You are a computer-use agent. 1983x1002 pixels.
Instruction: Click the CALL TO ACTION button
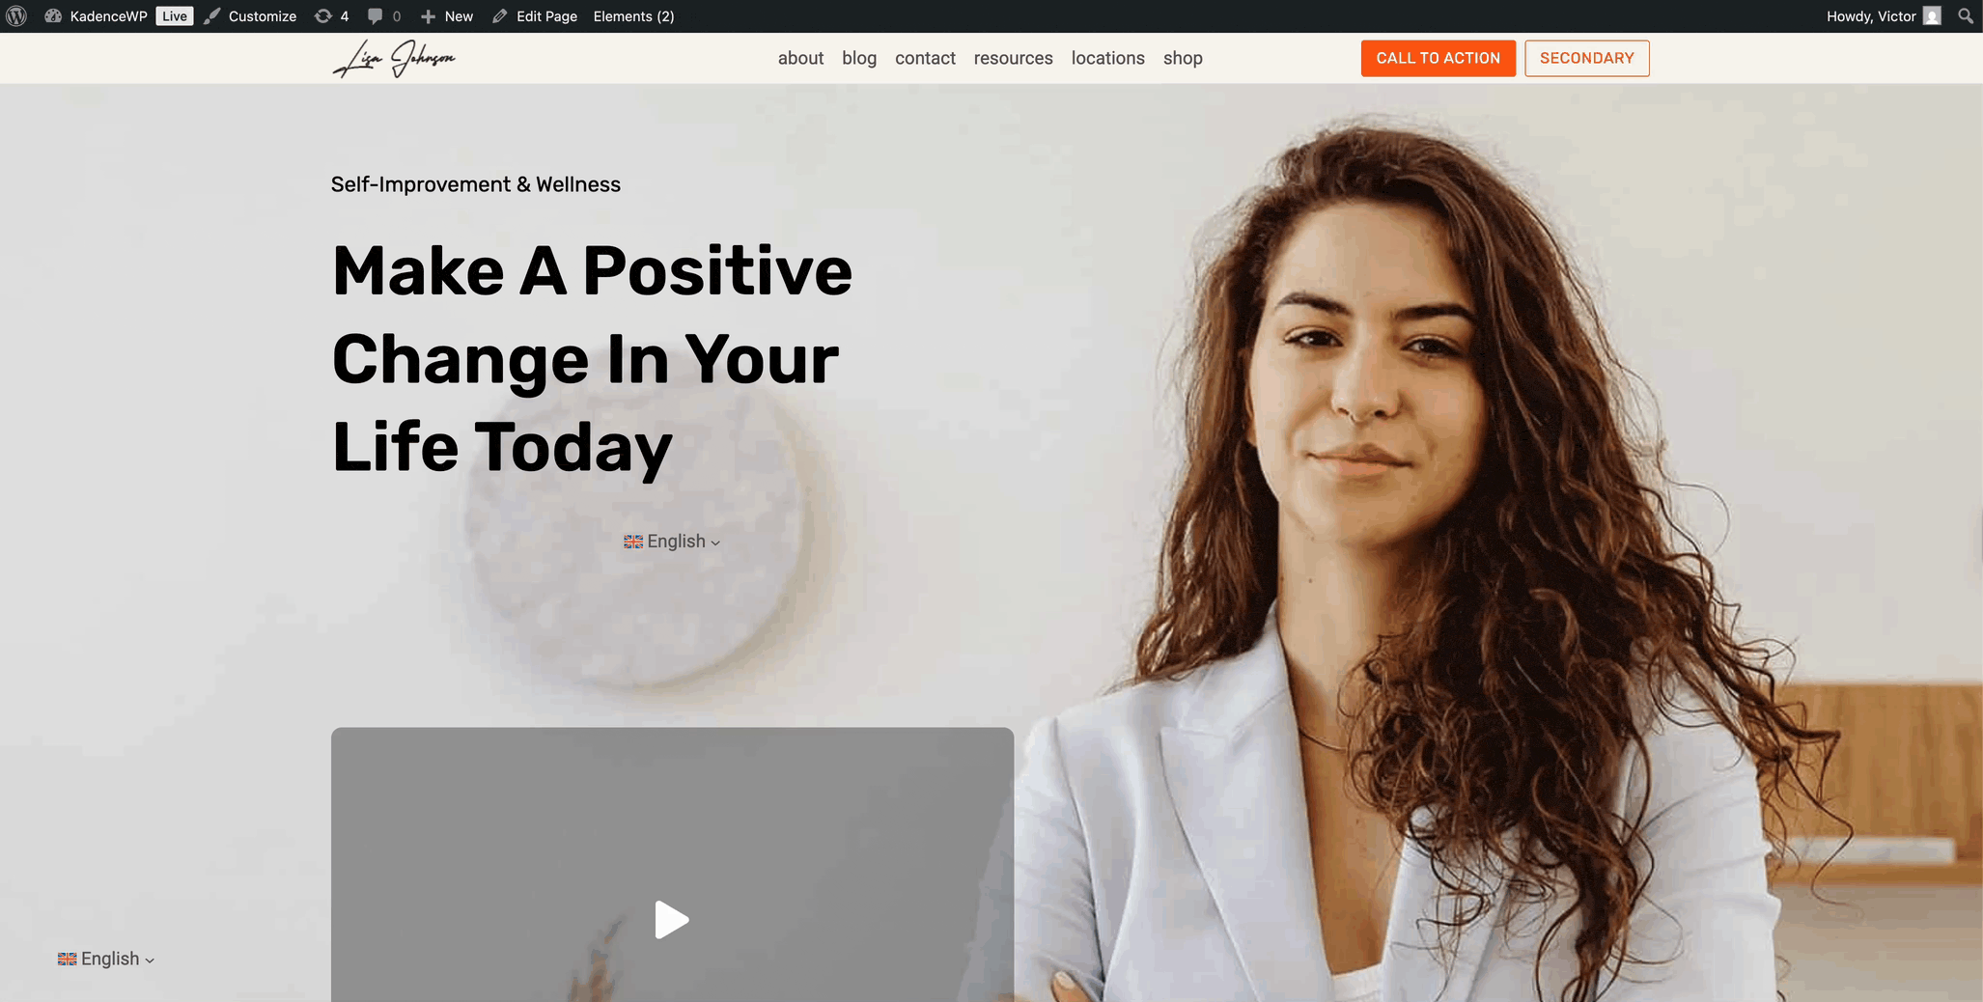click(x=1438, y=58)
